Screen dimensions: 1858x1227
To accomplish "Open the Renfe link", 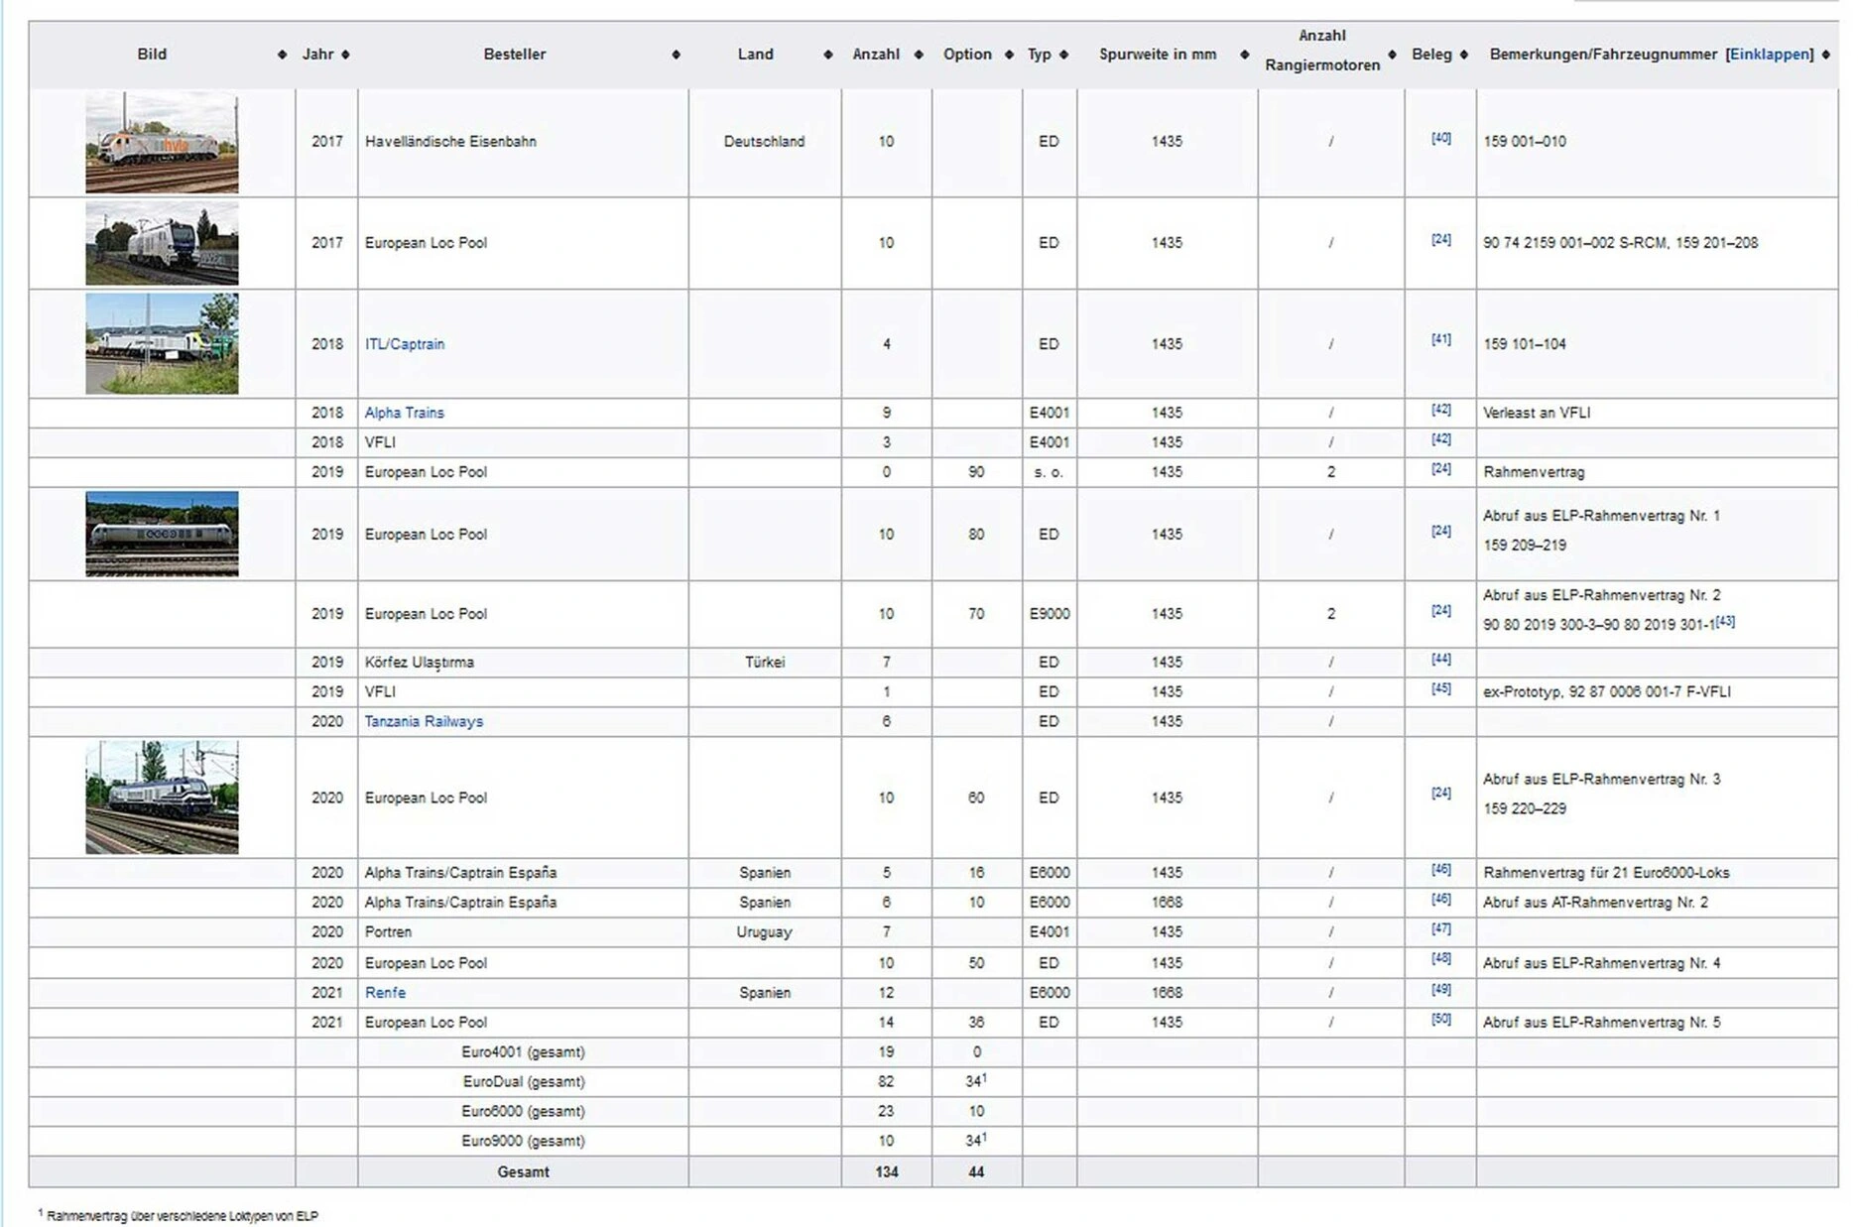I will coord(385,992).
